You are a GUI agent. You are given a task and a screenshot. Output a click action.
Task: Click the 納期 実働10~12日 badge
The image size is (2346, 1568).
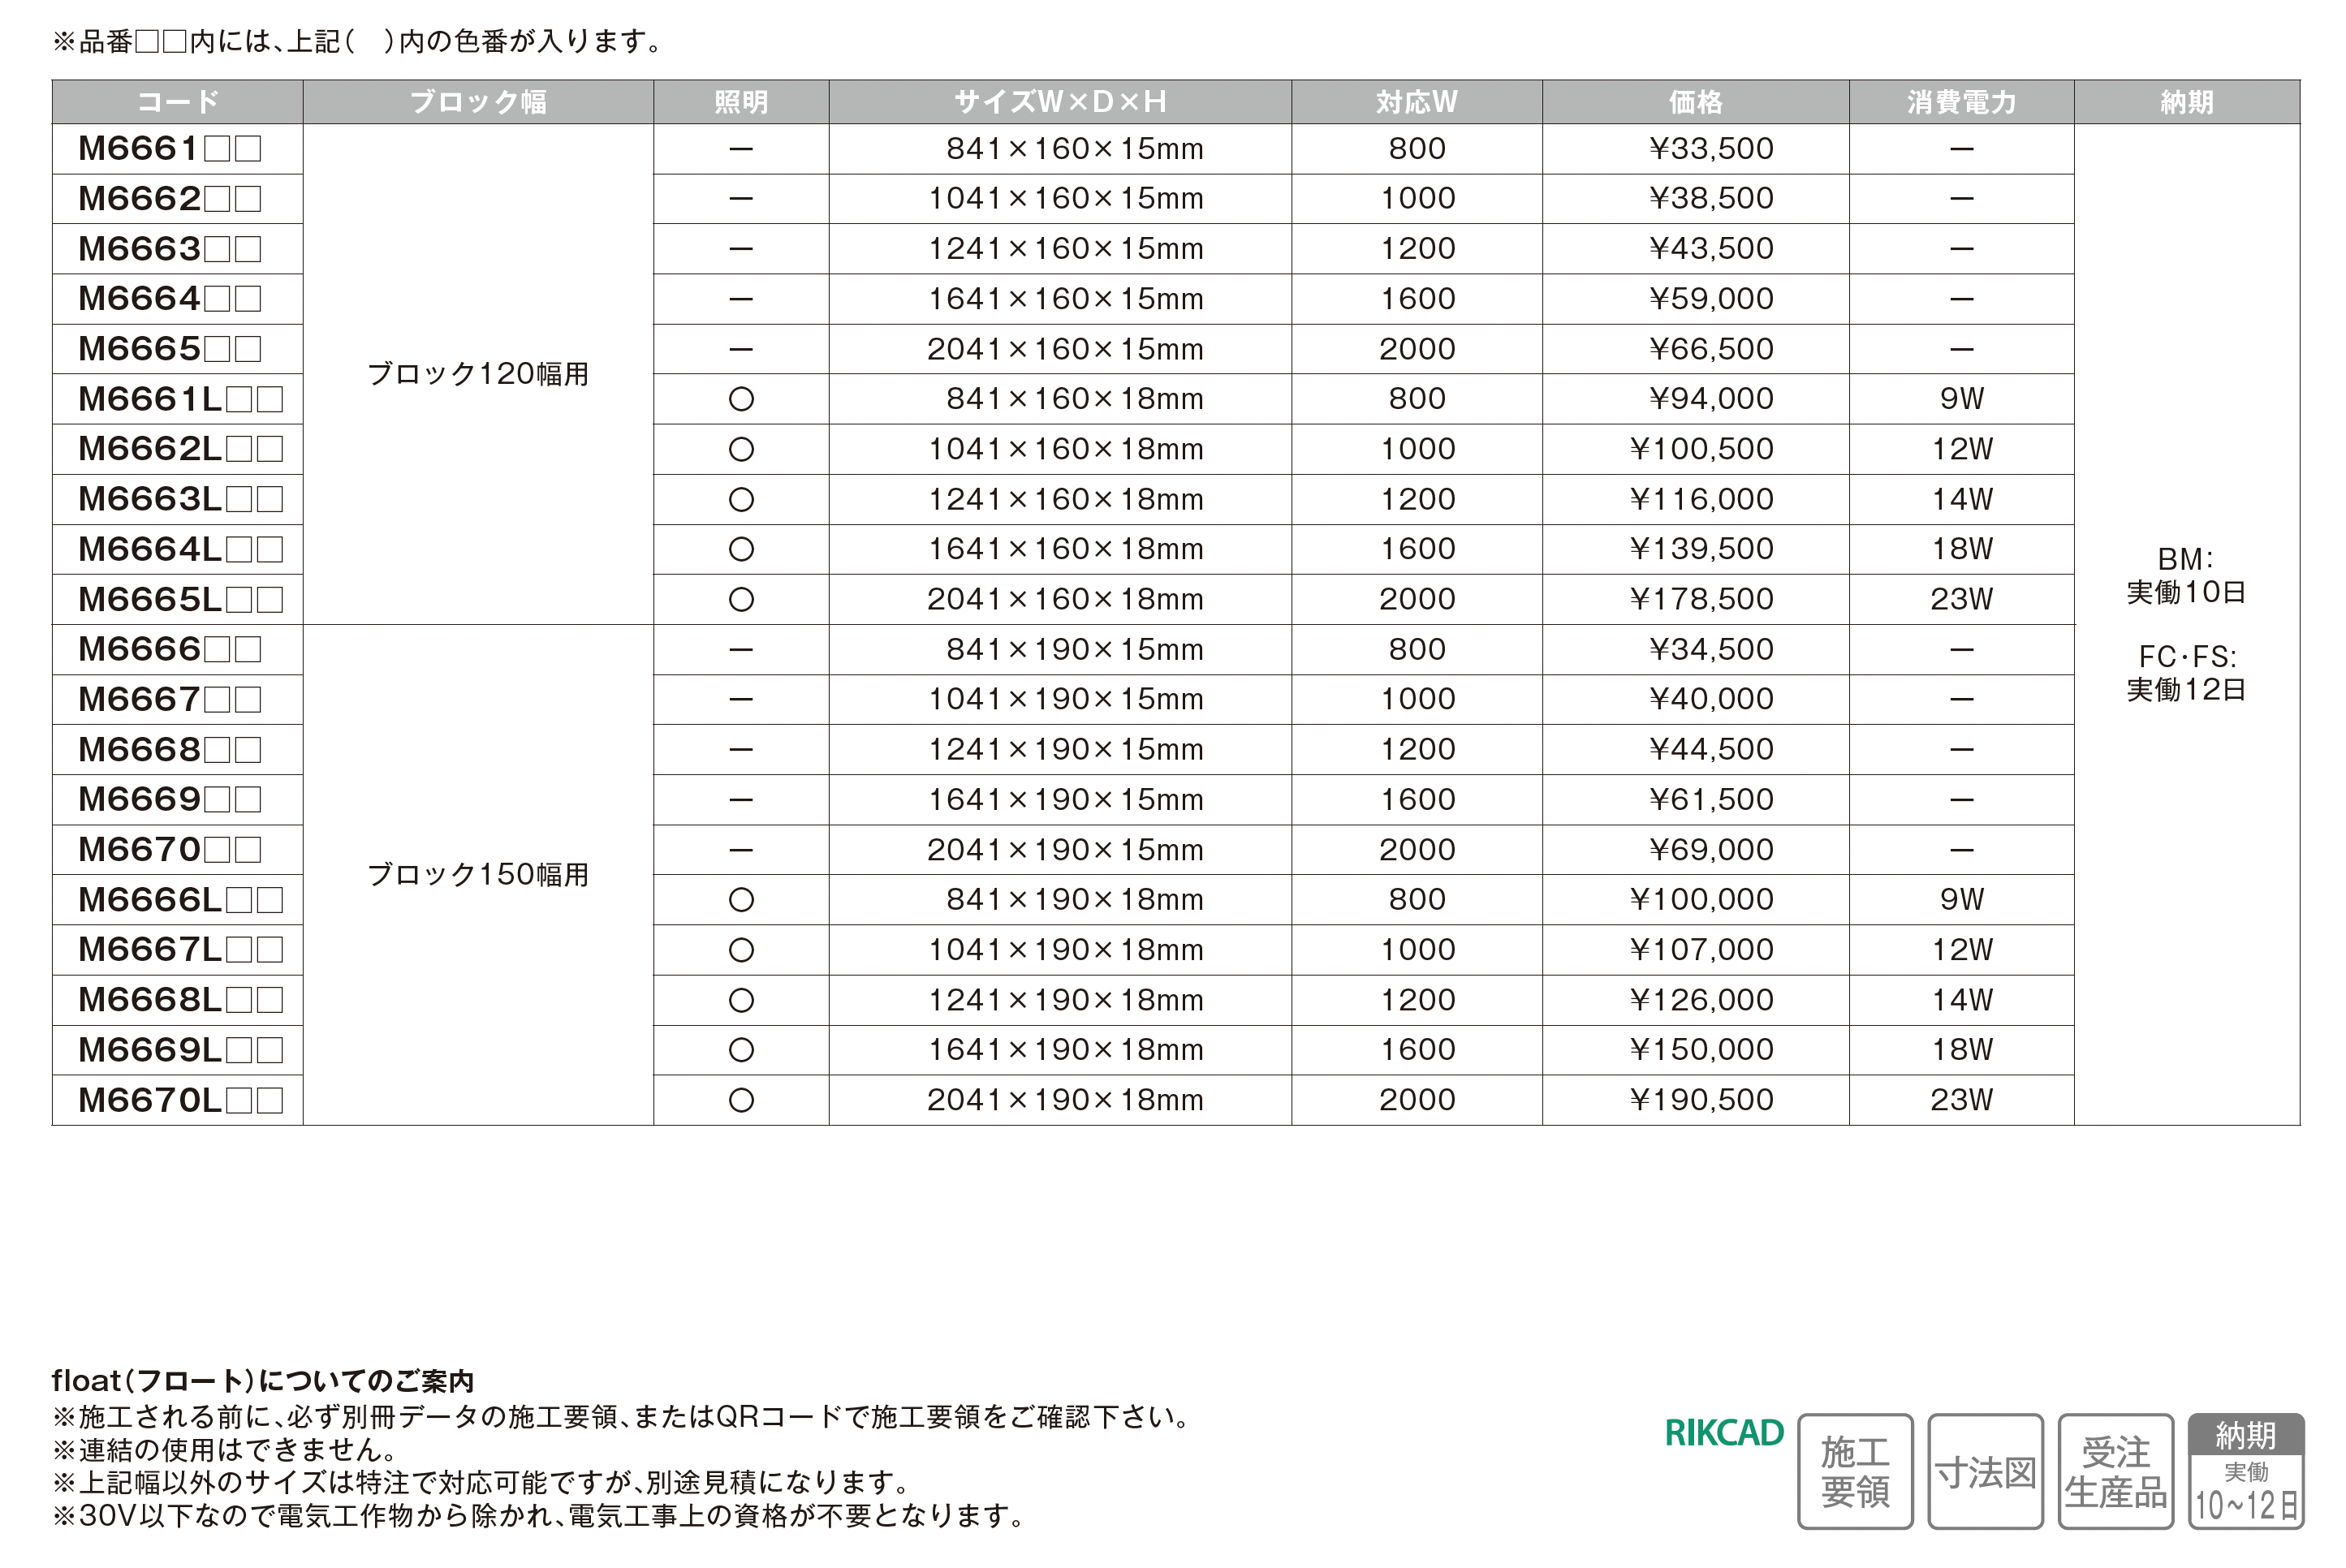(2245, 1470)
